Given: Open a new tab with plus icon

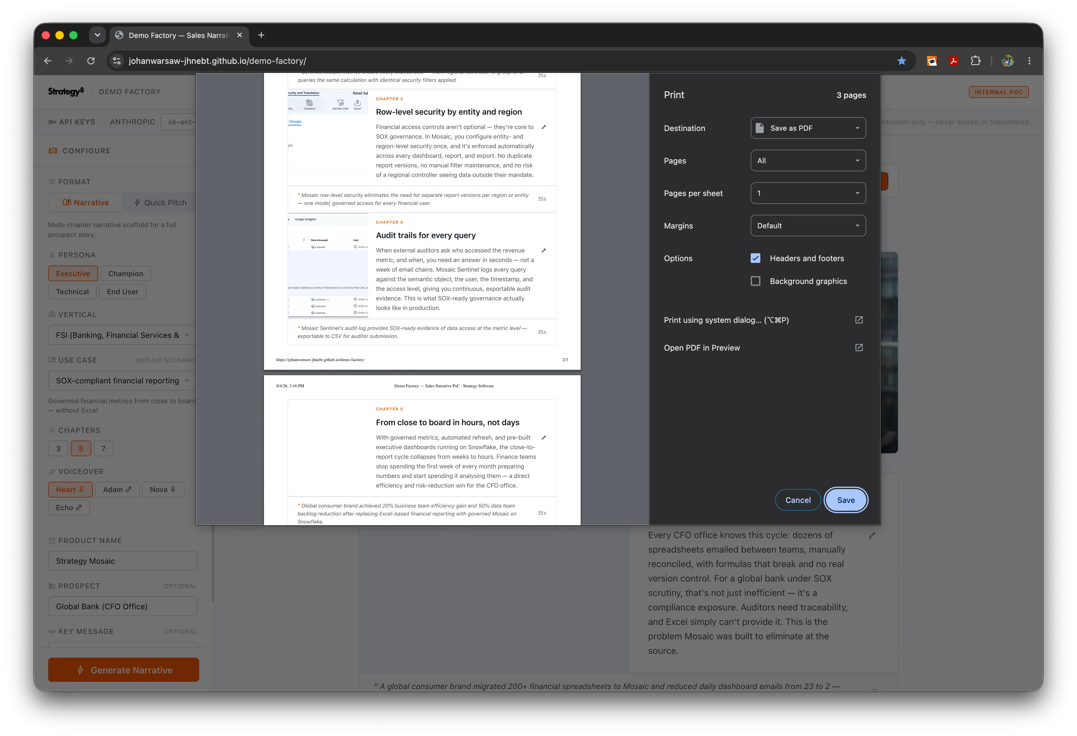Looking at the screenshot, I should click(261, 35).
